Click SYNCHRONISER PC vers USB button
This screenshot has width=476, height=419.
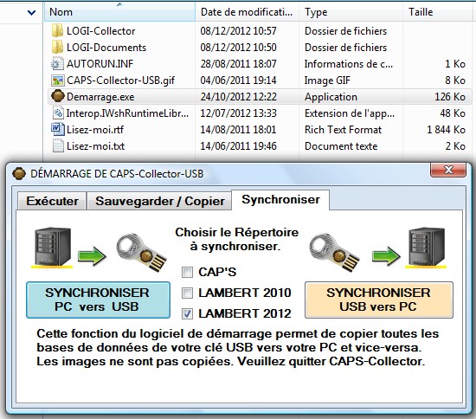pos(98,300)
